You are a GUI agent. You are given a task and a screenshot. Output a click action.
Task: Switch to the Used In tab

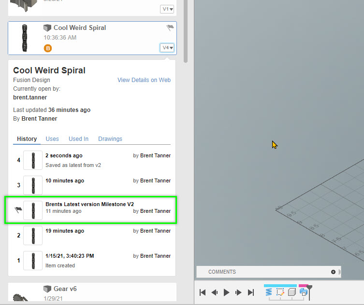(78, 139)
